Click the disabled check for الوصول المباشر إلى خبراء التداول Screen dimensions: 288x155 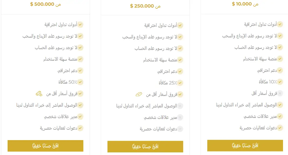click(x=180, y=106)
